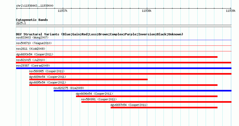Select the red bar under dgv6693n54
The image size is (239, 126).
tap(117, 57)
